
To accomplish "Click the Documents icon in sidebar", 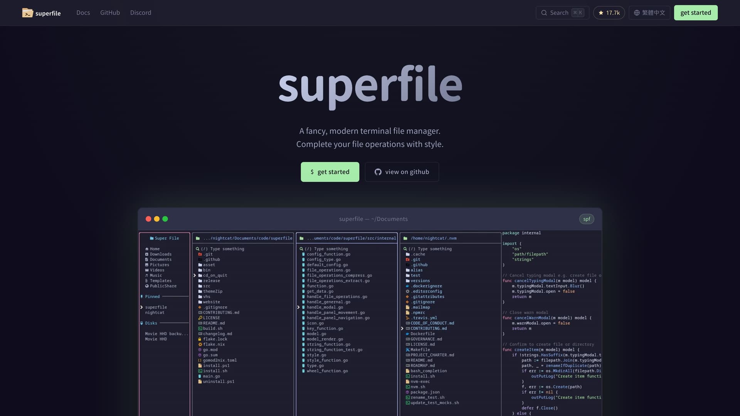I will (147, 260).
